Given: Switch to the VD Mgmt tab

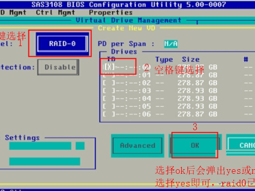Looking at the screenshot, I should click(x=13, y=13).
